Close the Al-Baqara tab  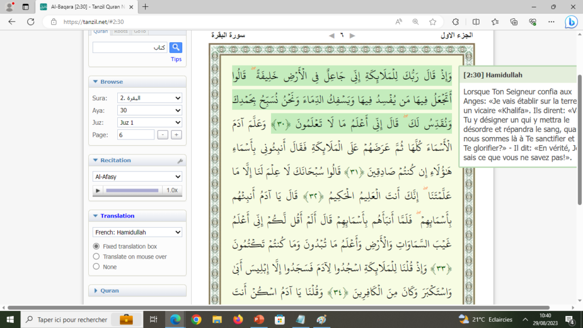coord(131,7)
